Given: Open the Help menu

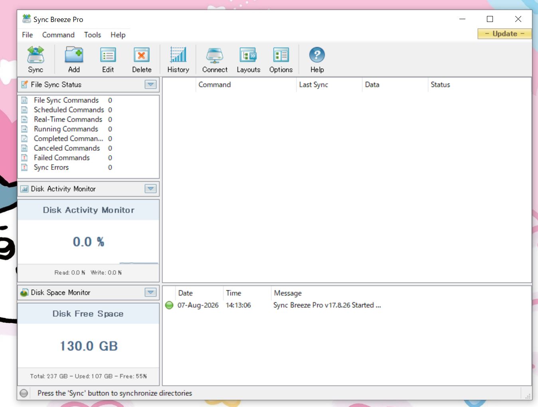Looking at the screenshot, I should pyautogui.click(x=118, y=35).
